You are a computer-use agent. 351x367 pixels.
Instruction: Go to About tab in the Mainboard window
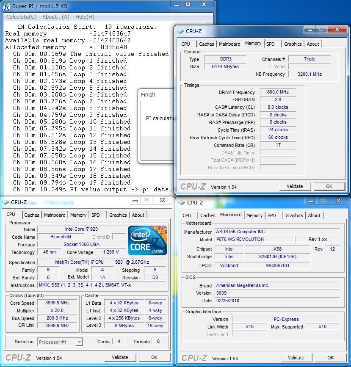(x=314, y=215)
